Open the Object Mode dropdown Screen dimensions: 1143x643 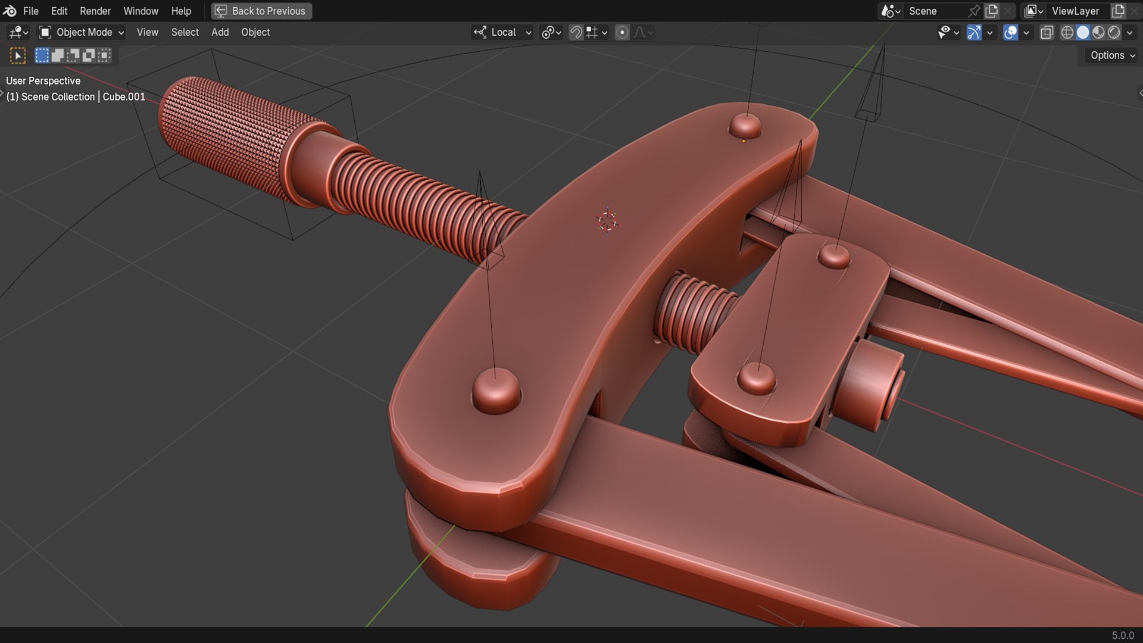(82, 32)
